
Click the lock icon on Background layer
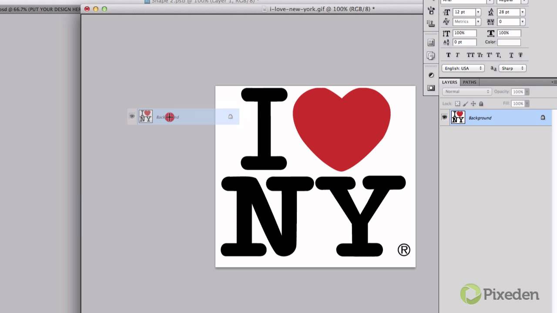click(x=543, y=117)
